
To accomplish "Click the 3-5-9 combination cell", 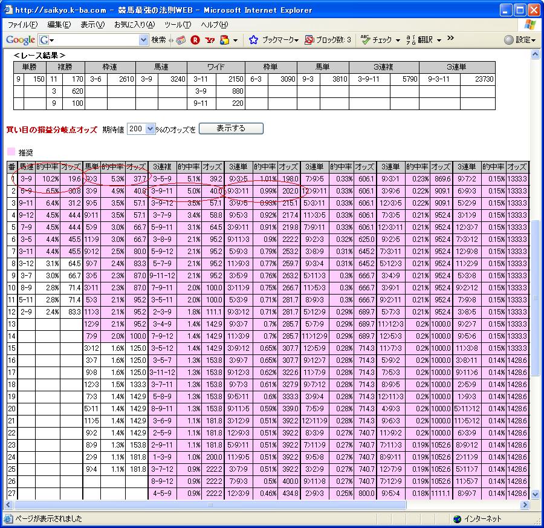I will point(163,179).
